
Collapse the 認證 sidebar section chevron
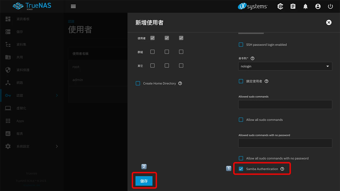(57, 95)
